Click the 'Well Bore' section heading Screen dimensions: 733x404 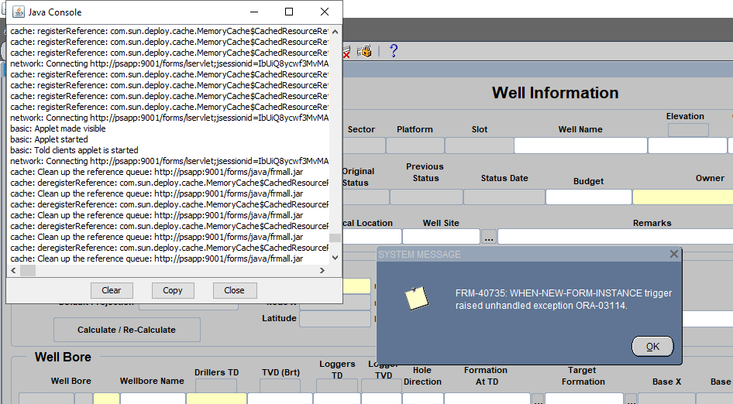63,358
